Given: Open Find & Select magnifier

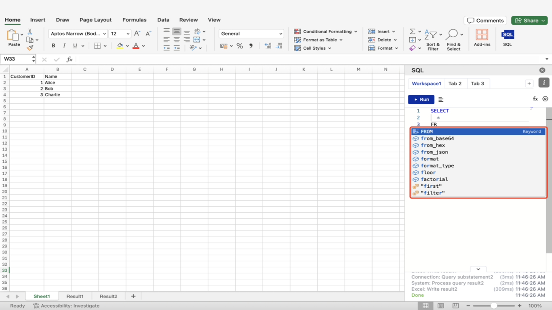Looking at the screenshot, I should coord(452,35).
